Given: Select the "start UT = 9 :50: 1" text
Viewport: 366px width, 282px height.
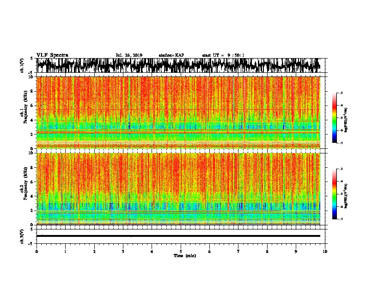Looking at the screenshot, I should click(x=223, y=55).
